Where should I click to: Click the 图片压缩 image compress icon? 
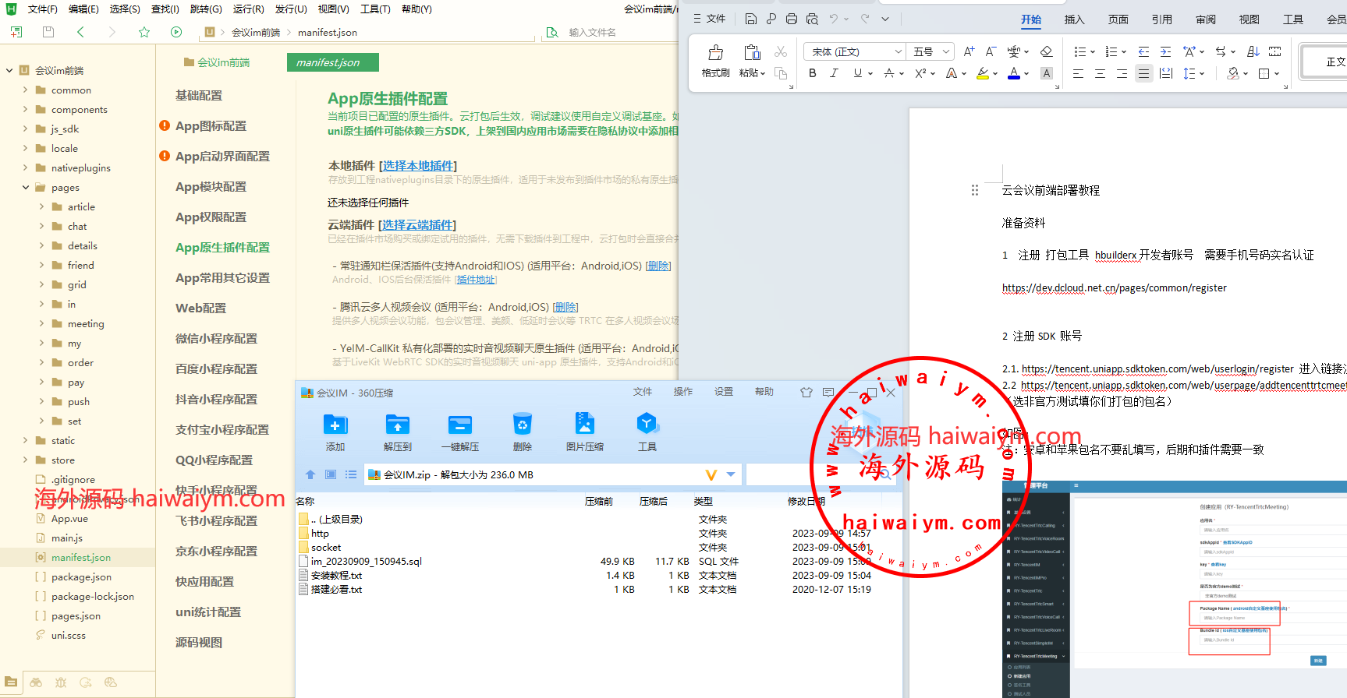tap(584, 425)
